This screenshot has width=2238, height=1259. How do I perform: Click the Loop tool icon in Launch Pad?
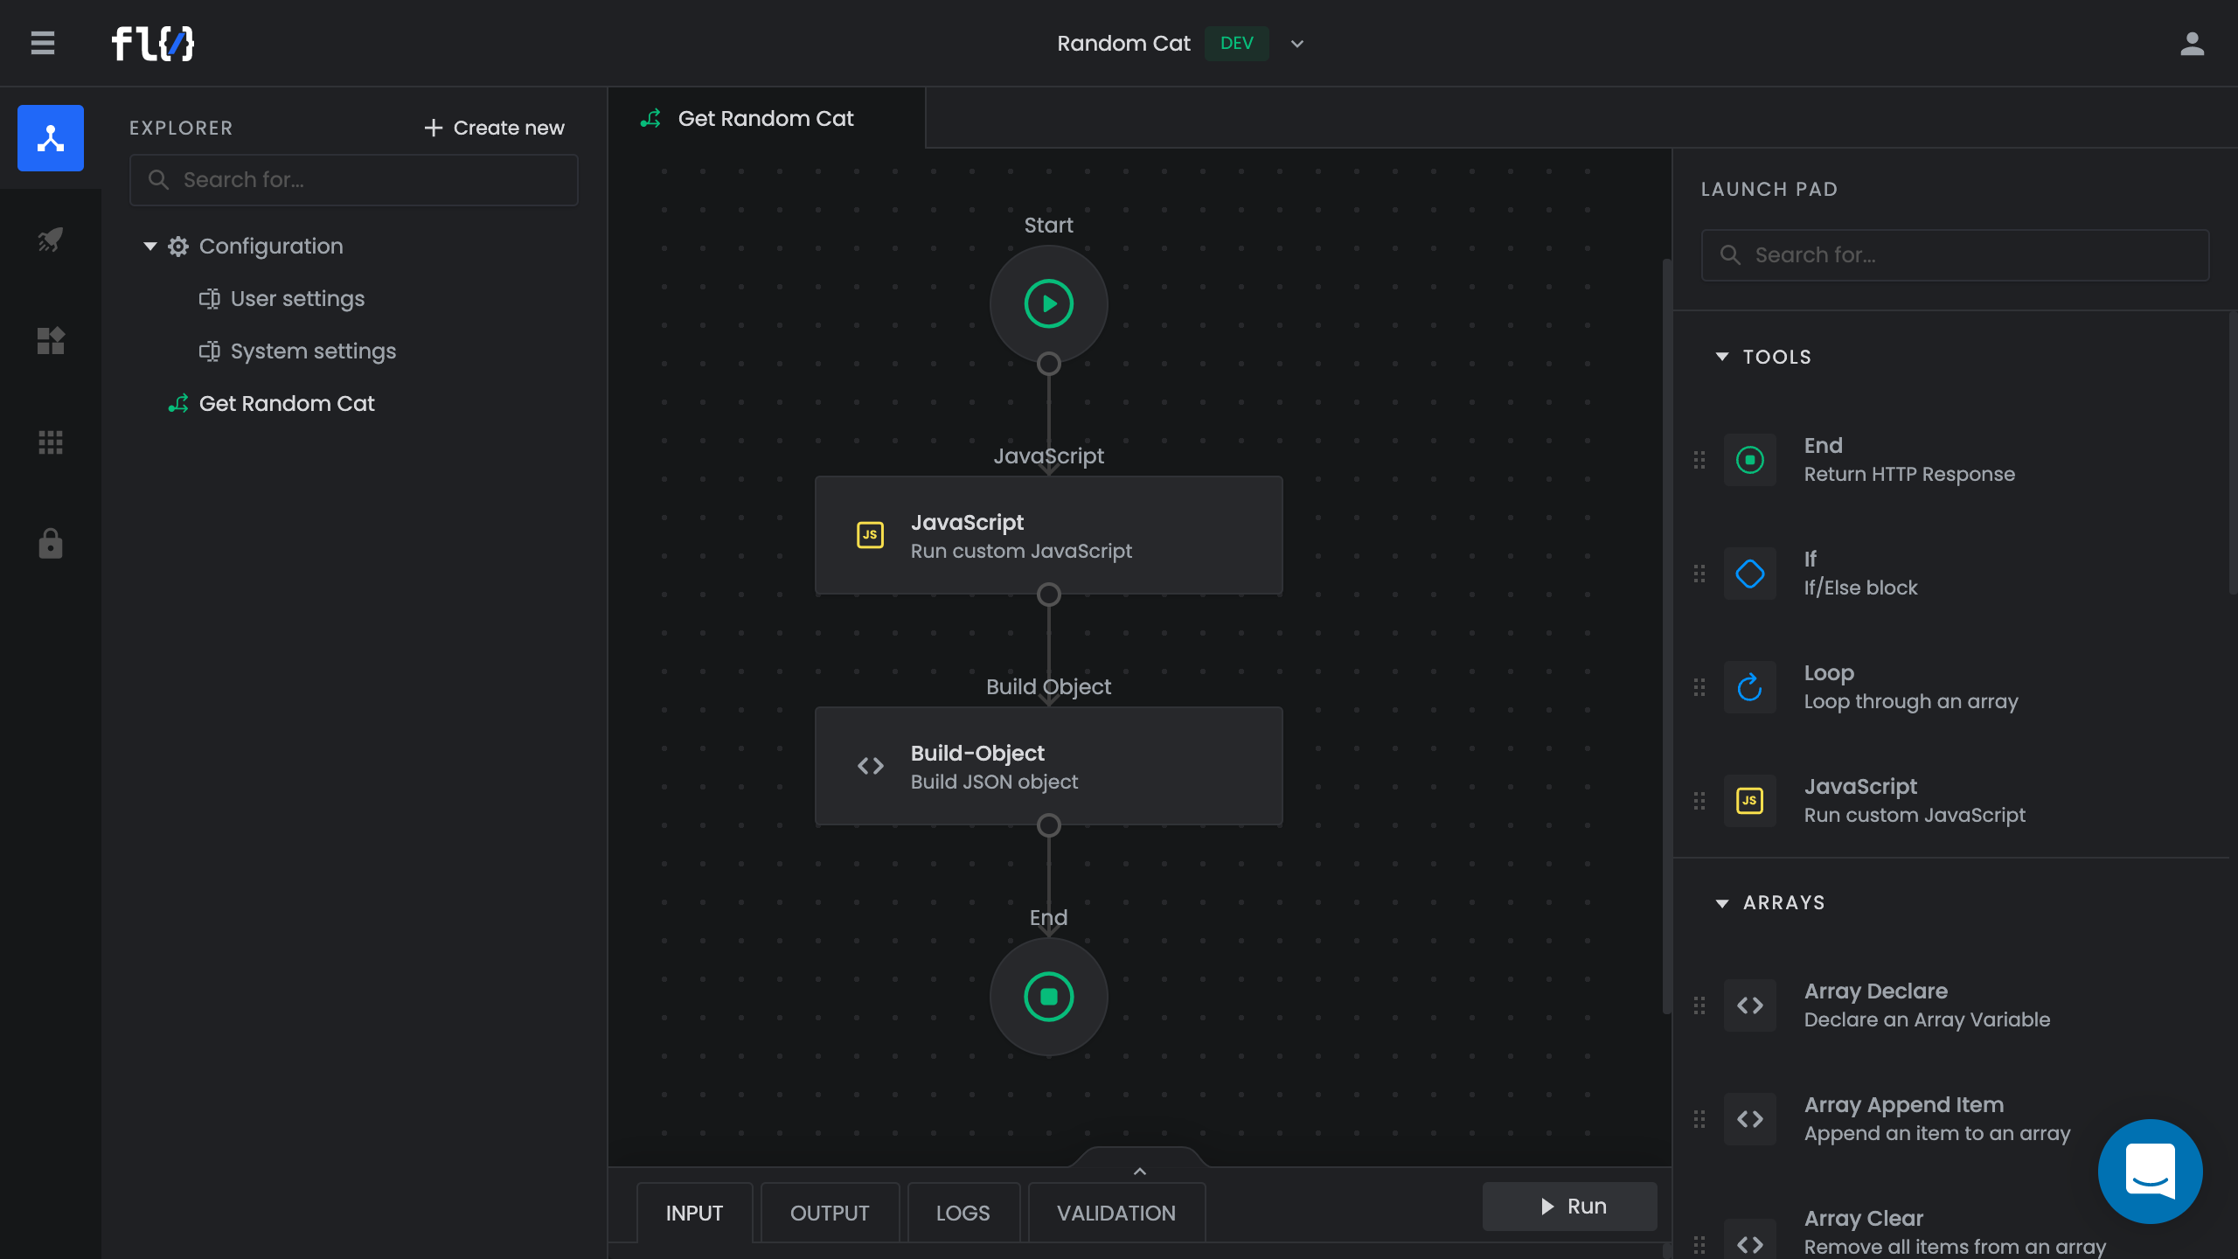pos(1749,687)
